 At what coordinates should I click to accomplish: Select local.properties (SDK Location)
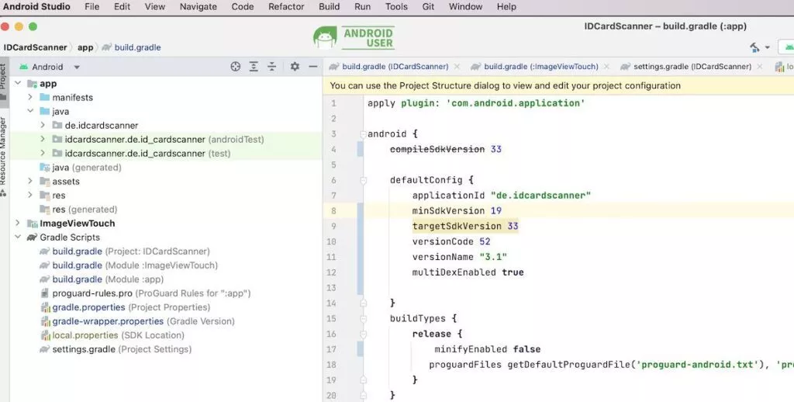[x=112, y=335]
